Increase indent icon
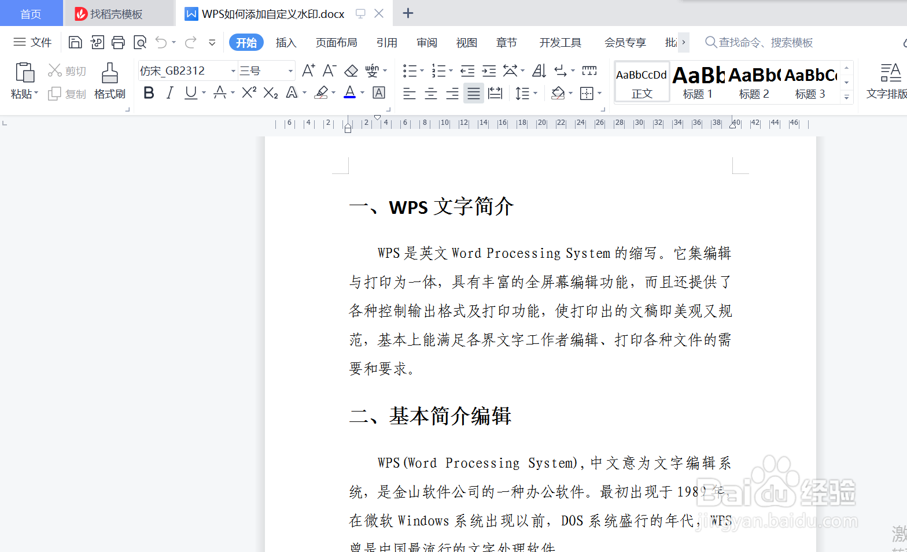This screenshot has width=907, height=552. 489,71
